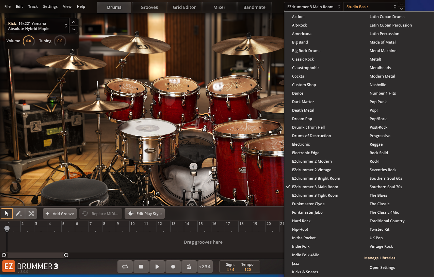434x277 pixels.
Task: Open the Track menu
Action: 33,6
